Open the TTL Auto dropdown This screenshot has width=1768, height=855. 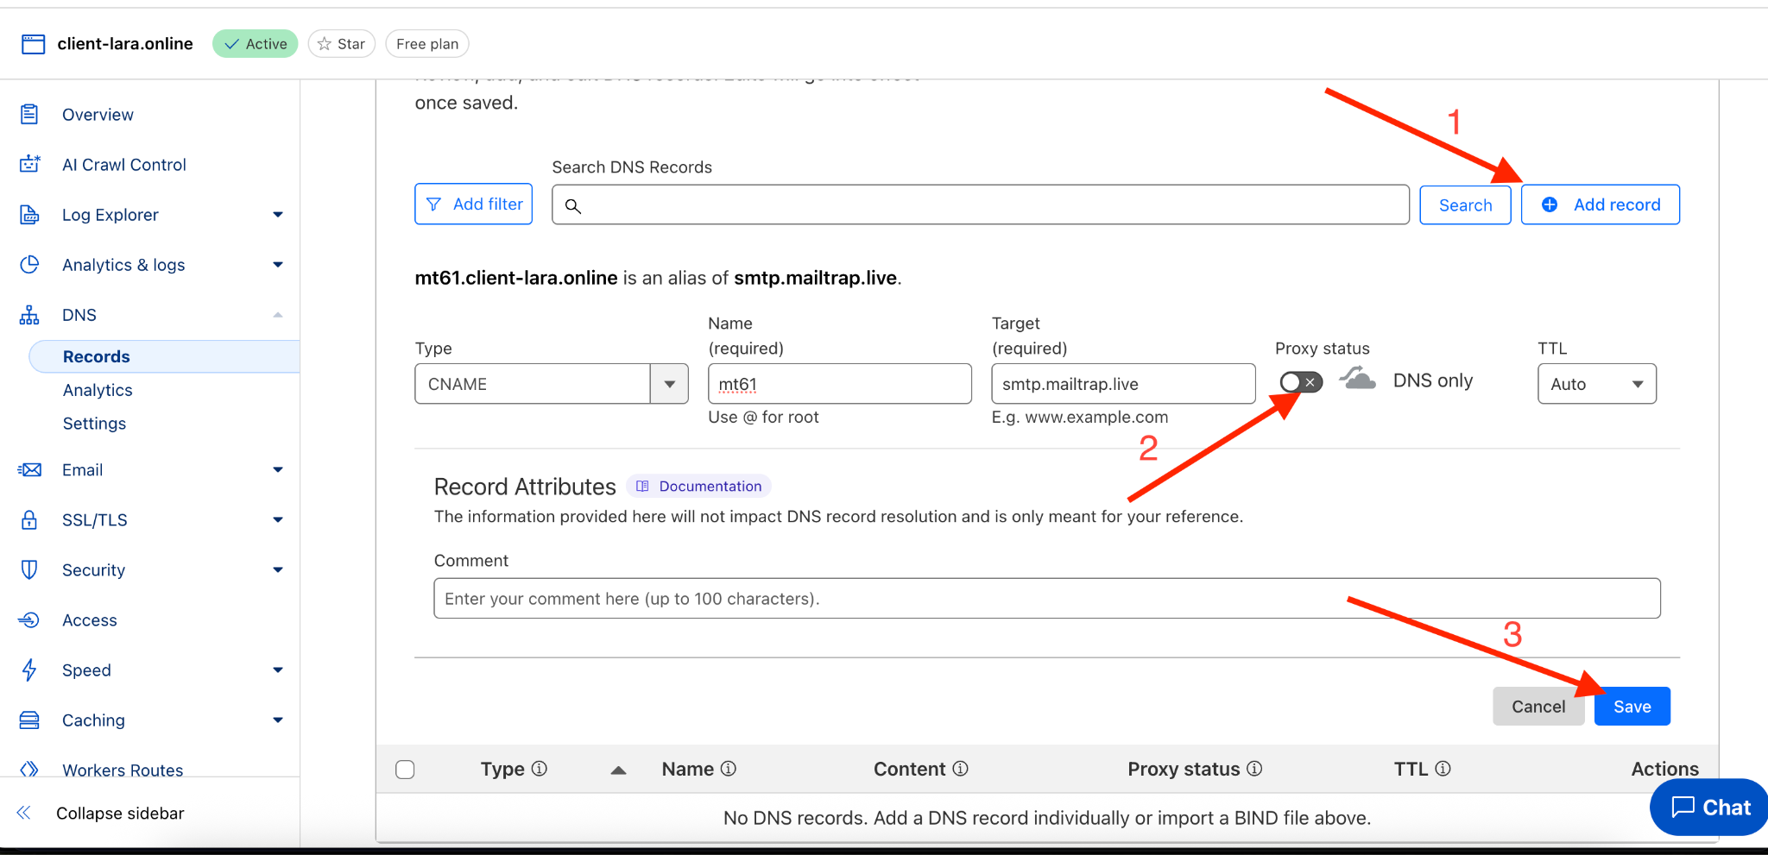(x=1596, y=384)
